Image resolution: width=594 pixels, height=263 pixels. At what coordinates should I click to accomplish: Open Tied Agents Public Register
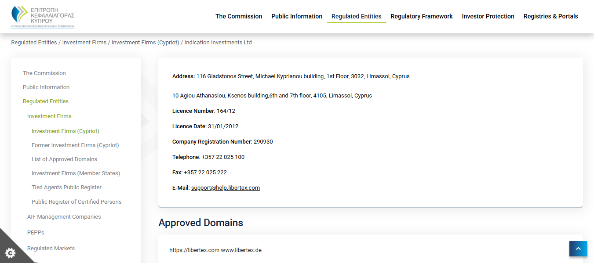[66, 187]
